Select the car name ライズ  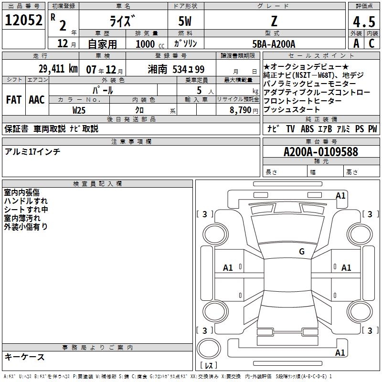122,21
